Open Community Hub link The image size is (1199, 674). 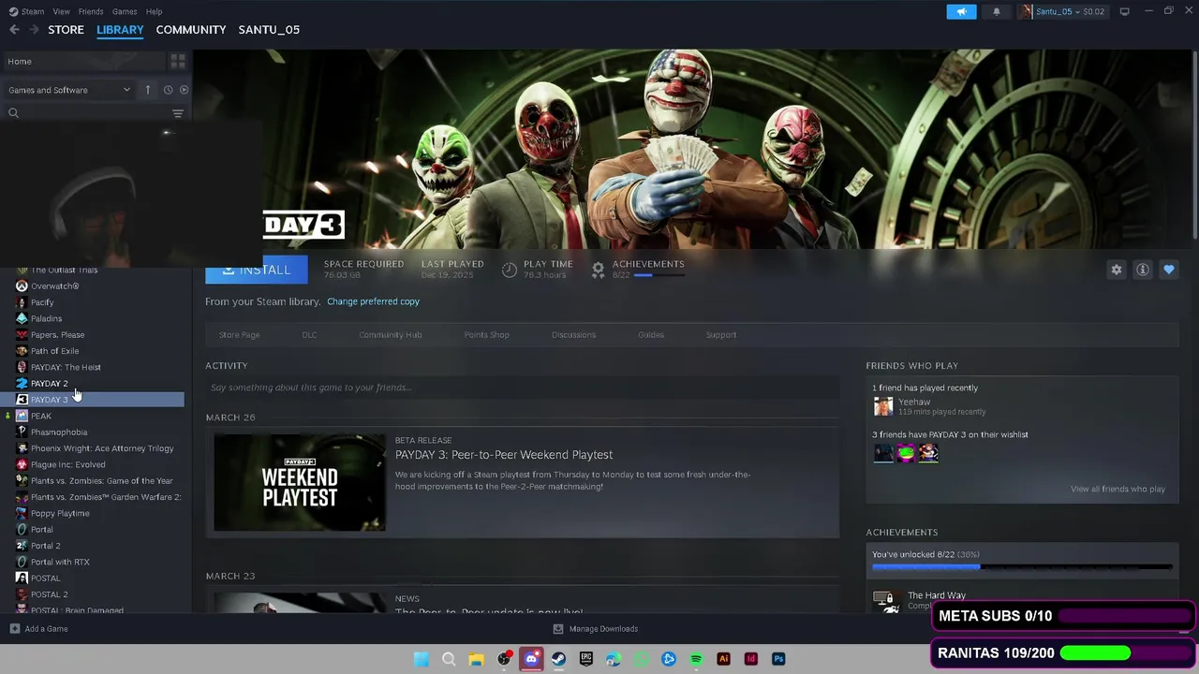(x=391, y=334)
